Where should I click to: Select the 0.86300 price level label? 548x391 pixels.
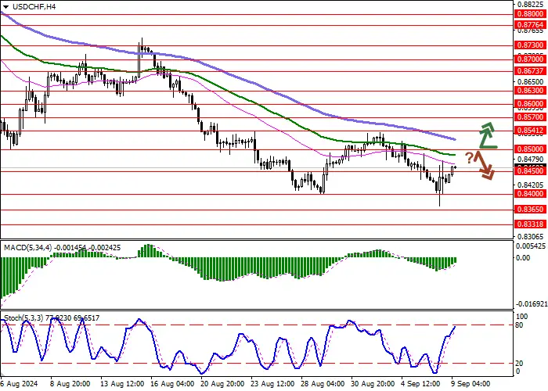(530, 91)
